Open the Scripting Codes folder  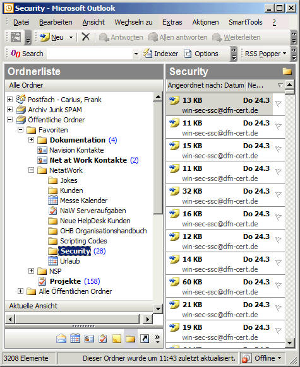[77, 241]
